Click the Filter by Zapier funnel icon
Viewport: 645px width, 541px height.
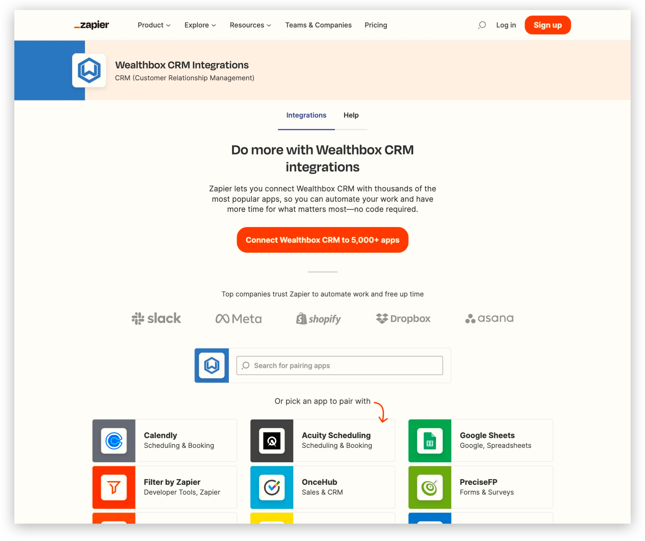click(114, 487)
